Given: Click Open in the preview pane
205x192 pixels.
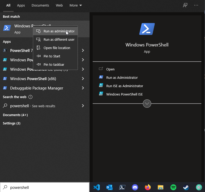Looking at the screenshot, I should point(110,69).
